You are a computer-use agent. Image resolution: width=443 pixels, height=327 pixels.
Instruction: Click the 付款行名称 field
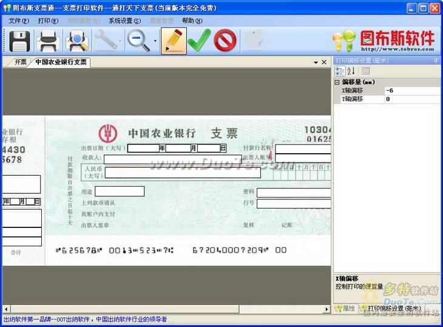(x=303, y=149)
